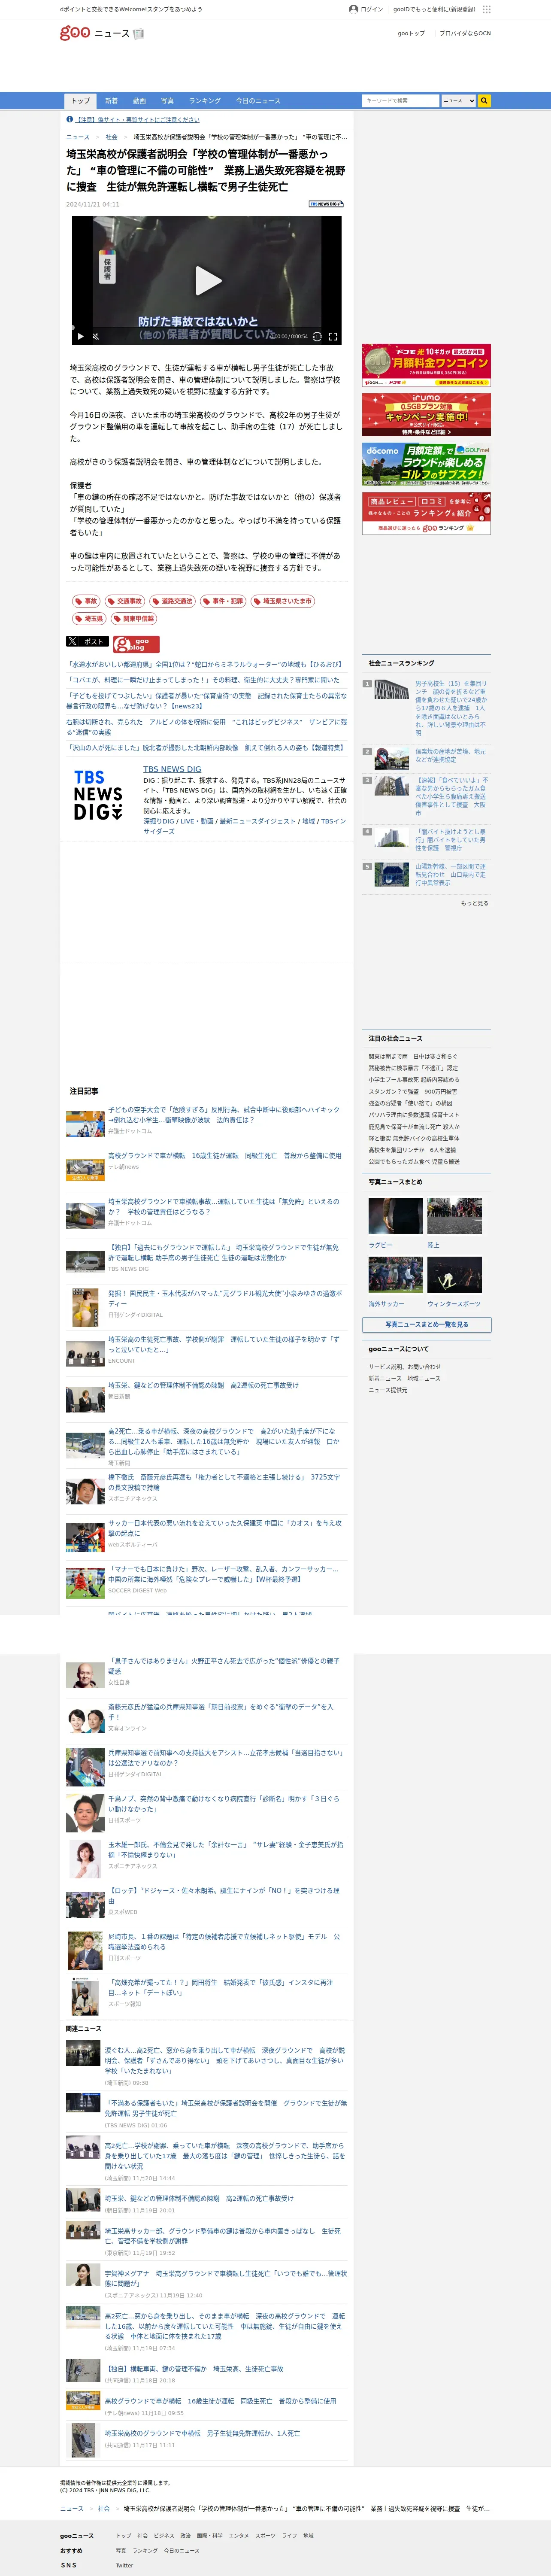Open the ニュース search scope dropdown

pyautogui.click(x=459, y=101)
